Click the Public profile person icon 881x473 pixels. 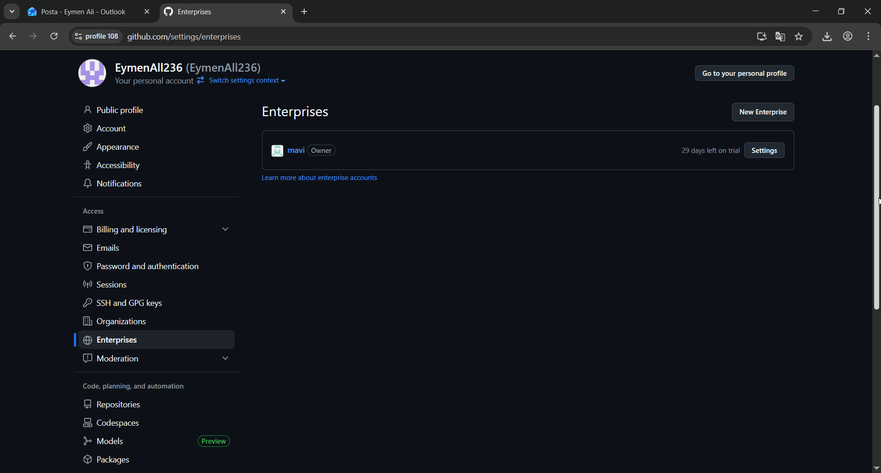[87, 110]
